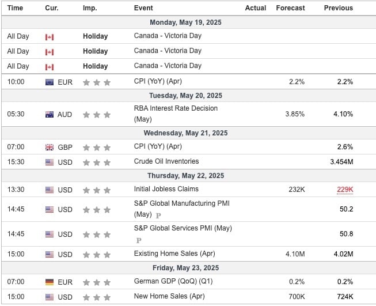Open the S&P Global Manufacturing PMI event
Image resolution: width=376 pixels, height=306 pixels.
(x=182, y=209)
